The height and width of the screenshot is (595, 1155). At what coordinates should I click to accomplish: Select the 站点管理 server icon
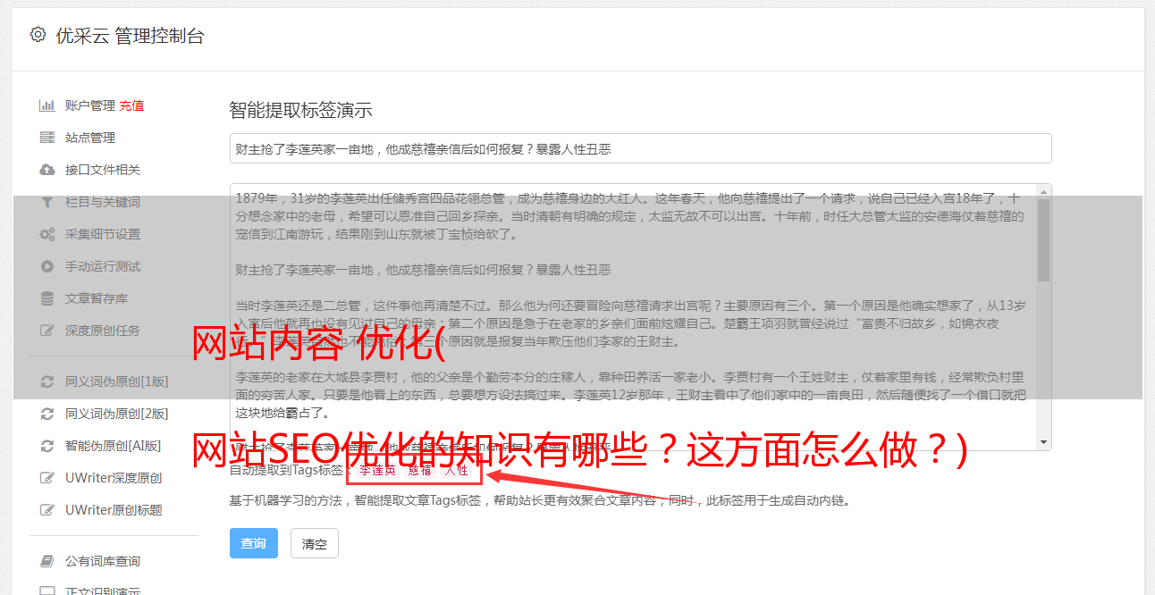pyautogui.click(x=47, y=138)
